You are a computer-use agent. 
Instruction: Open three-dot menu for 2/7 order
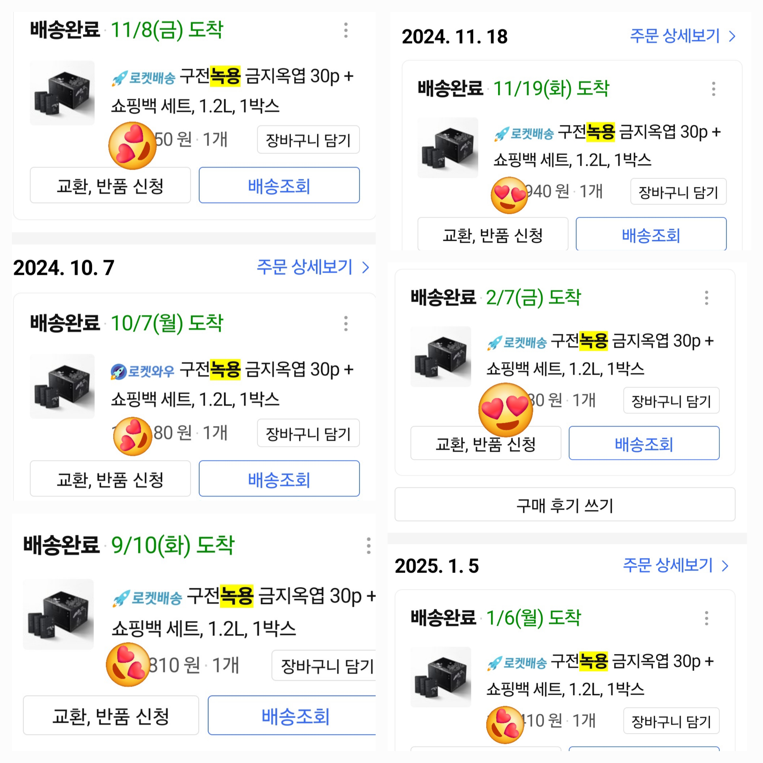pyautogui.click(x=706, y=298)
